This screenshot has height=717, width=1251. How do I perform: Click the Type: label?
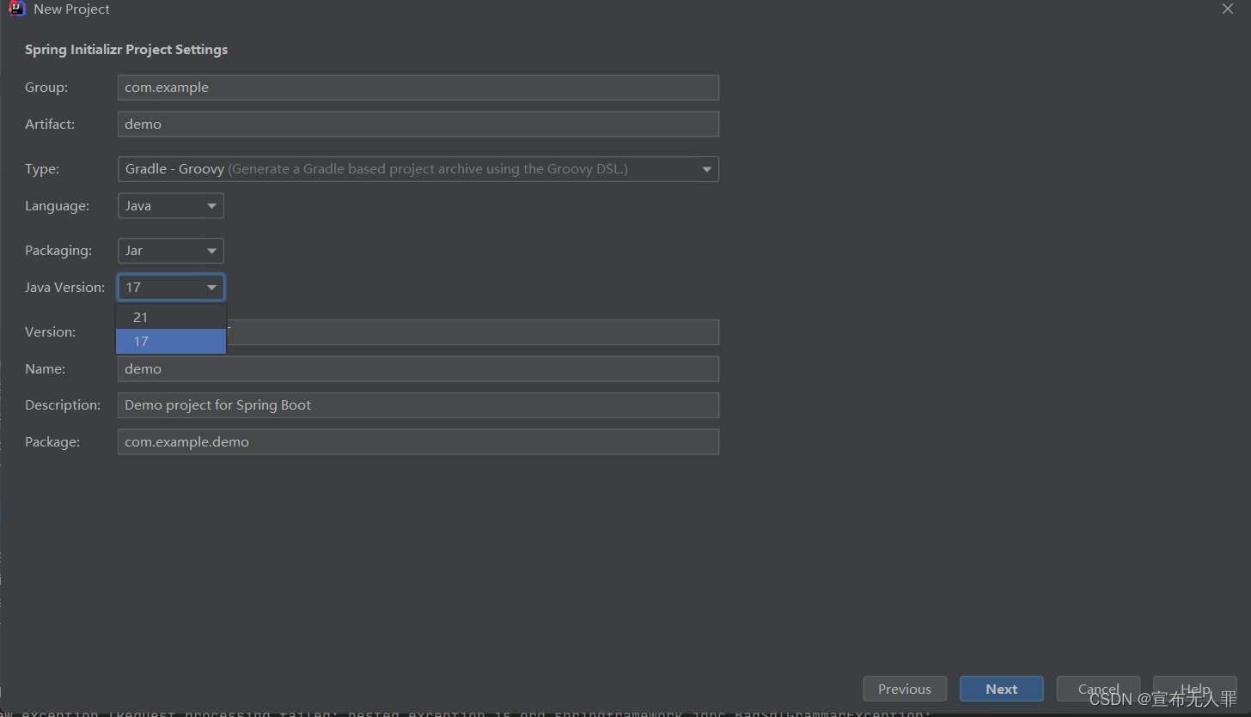(x=42, y=169)
